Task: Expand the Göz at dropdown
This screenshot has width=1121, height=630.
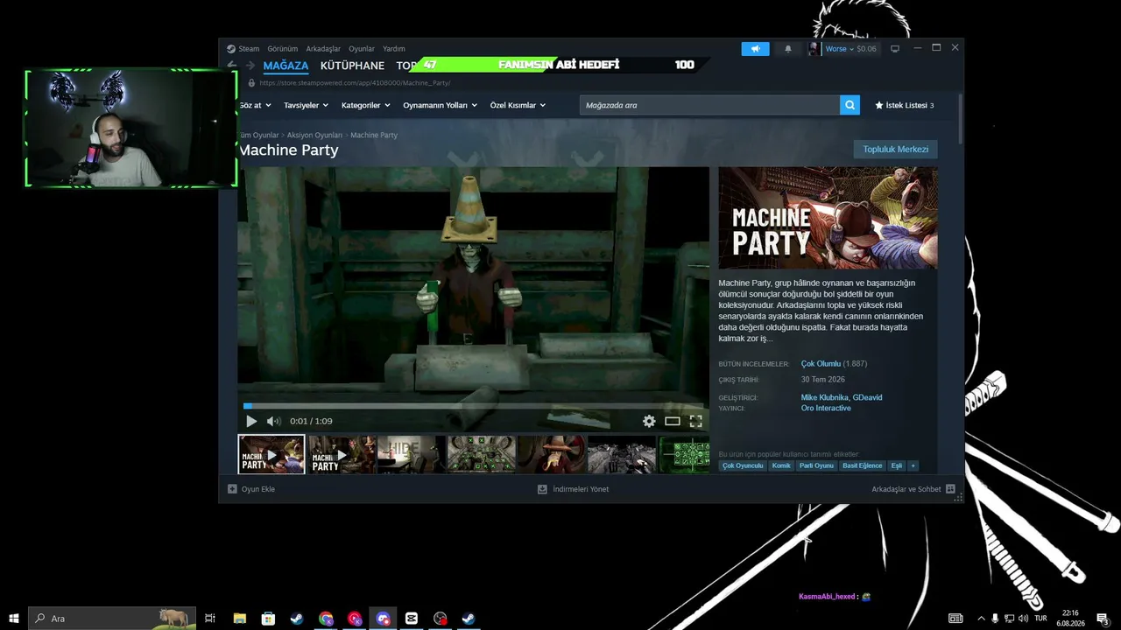Action: pos(254,105)
